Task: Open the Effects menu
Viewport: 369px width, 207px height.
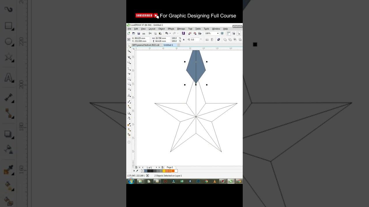Action: pyautogui.click(x=171, y=29)
